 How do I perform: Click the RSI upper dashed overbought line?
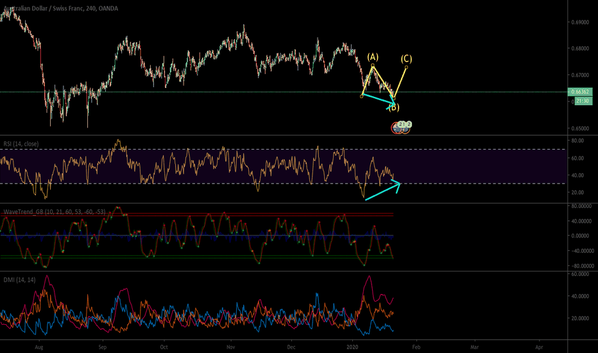pos(192,150)
